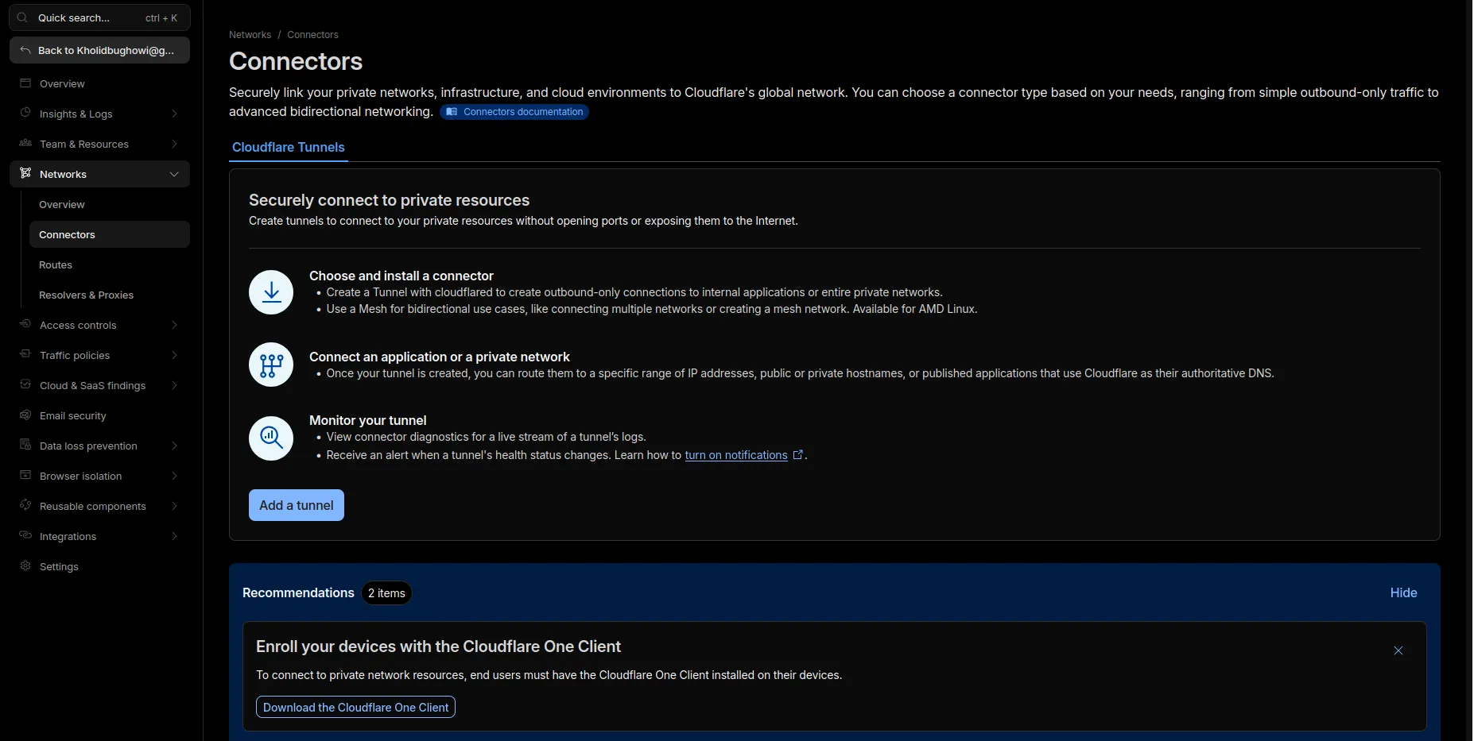The image size is (1474, 741).
Task: Click the Networks breadcrumb link
Action: pyautogui.click(x=250, y=35)
